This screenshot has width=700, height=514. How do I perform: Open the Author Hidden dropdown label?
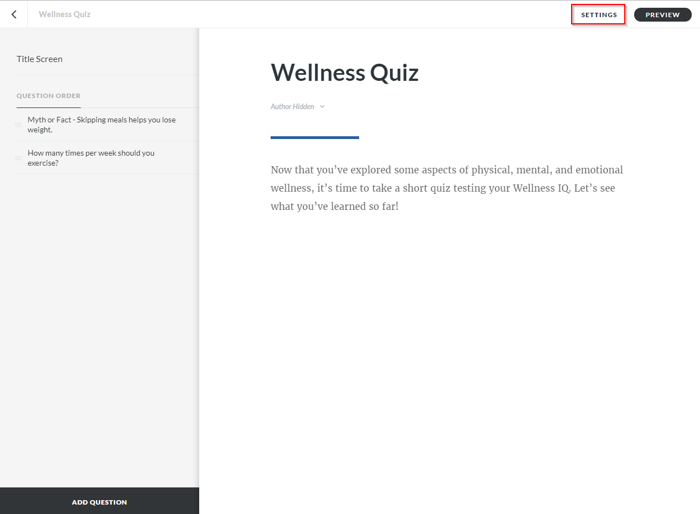(292, 106)
